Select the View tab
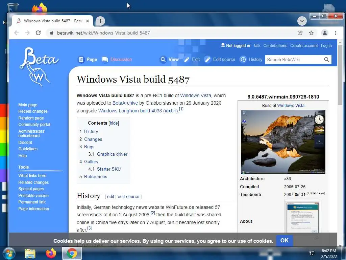346x260 pixels. (x=169, y=60)
